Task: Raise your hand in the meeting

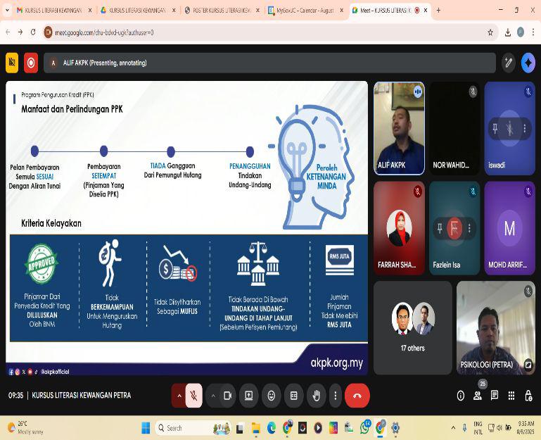Action: (317, 396)
